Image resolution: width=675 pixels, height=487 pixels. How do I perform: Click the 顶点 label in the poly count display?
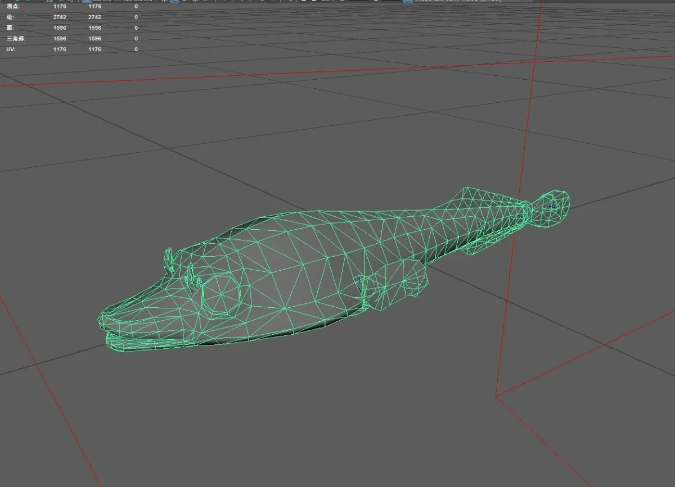(x=13, y=7)
